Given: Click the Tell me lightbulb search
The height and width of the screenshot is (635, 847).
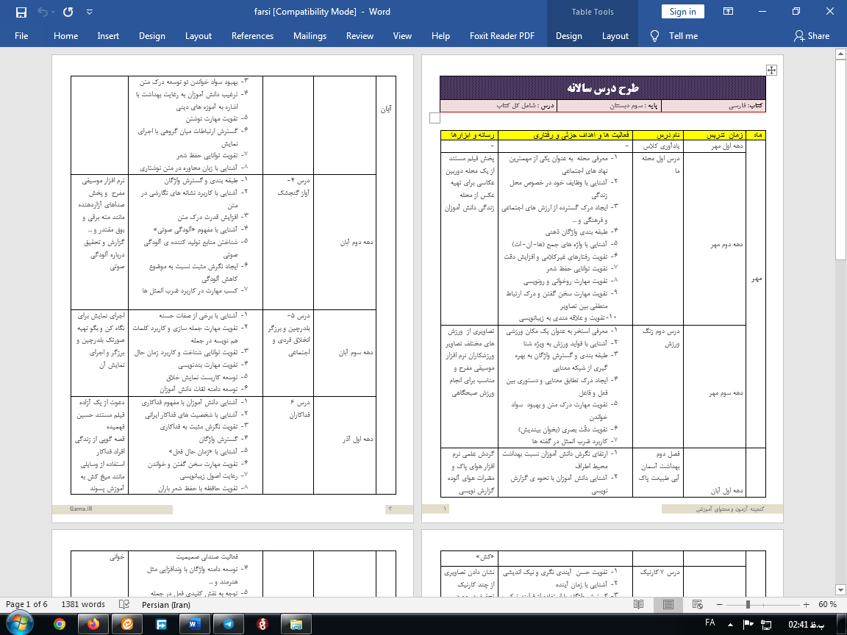Looking at the screenshot, I should tap(673, 35).
